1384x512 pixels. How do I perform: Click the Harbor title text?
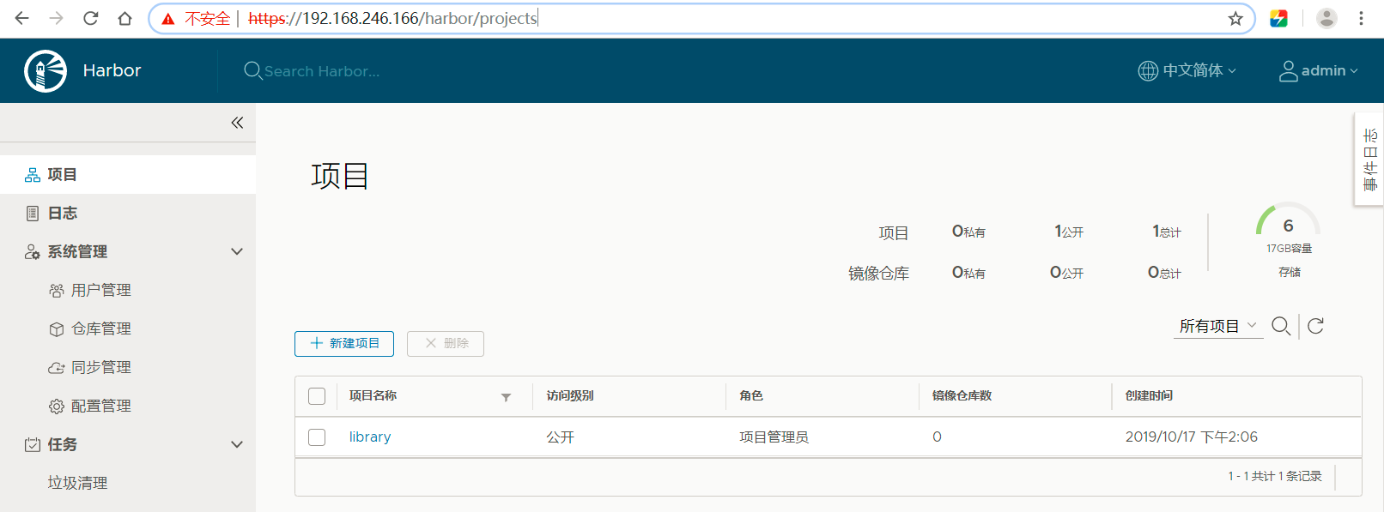point(112,70)
